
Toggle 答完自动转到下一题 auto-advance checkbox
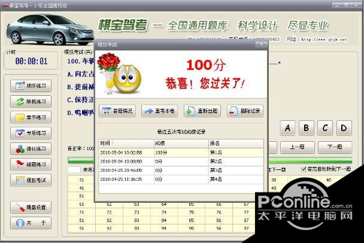tap(304, 169)
